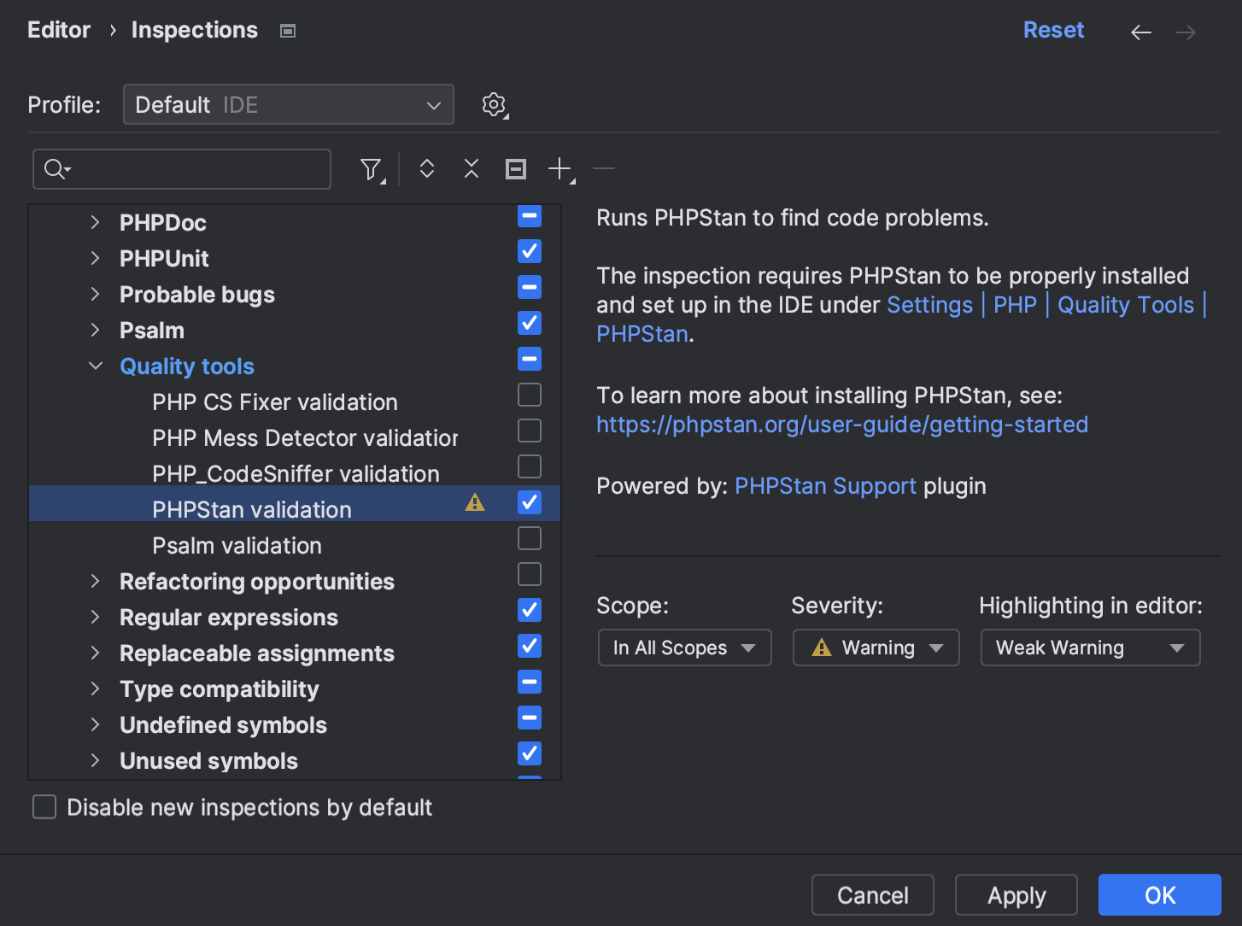Expand all inspection groups via expand-all icon
1242x926 pixels.
pos(426,169)
